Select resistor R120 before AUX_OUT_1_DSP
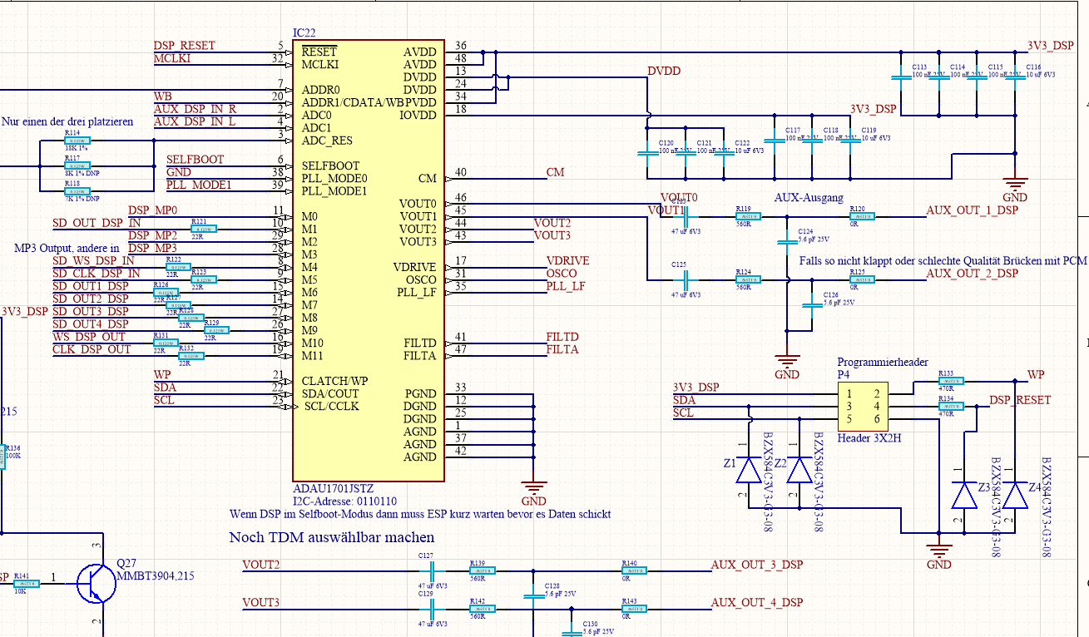The image size is (1089, 637). [x=862, y=216]
